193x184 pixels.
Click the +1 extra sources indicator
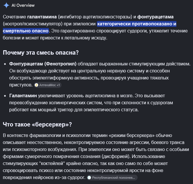(58, 85)
